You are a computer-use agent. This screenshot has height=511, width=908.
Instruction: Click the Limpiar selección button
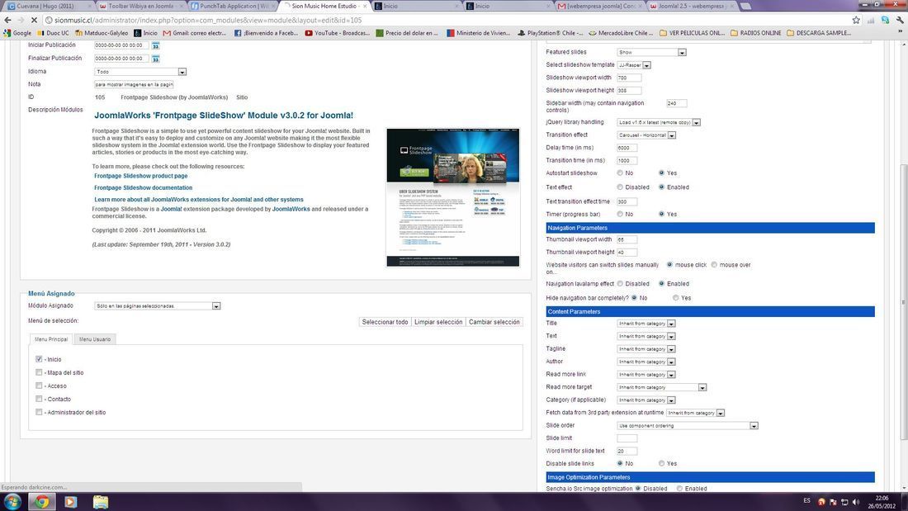pyautogui.click(x=438, y=322)
